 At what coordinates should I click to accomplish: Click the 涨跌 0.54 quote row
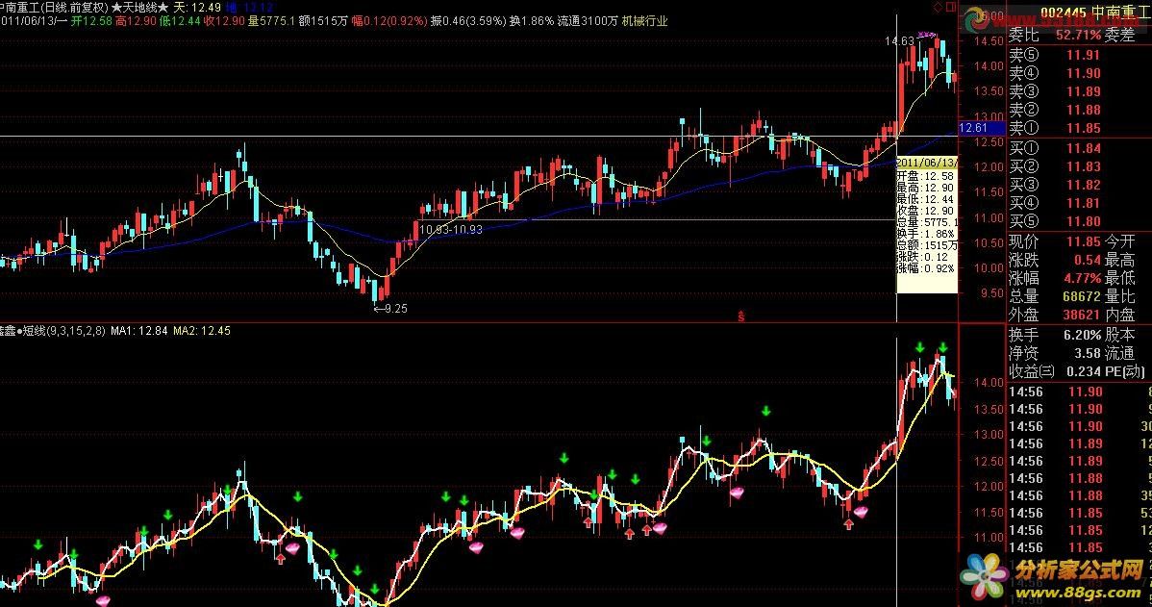(x=1055, y=260)
